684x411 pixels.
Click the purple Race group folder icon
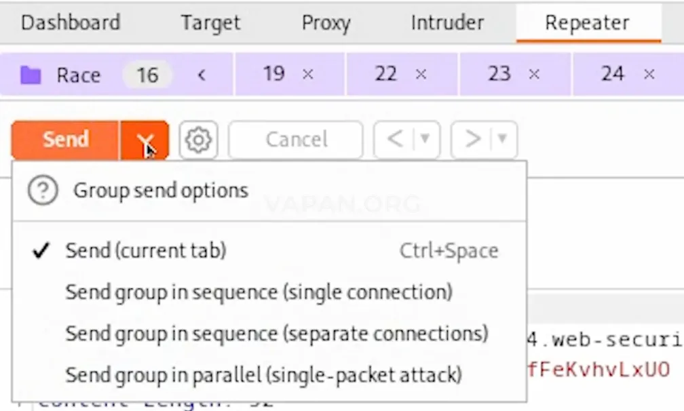(x=31, y=75)
